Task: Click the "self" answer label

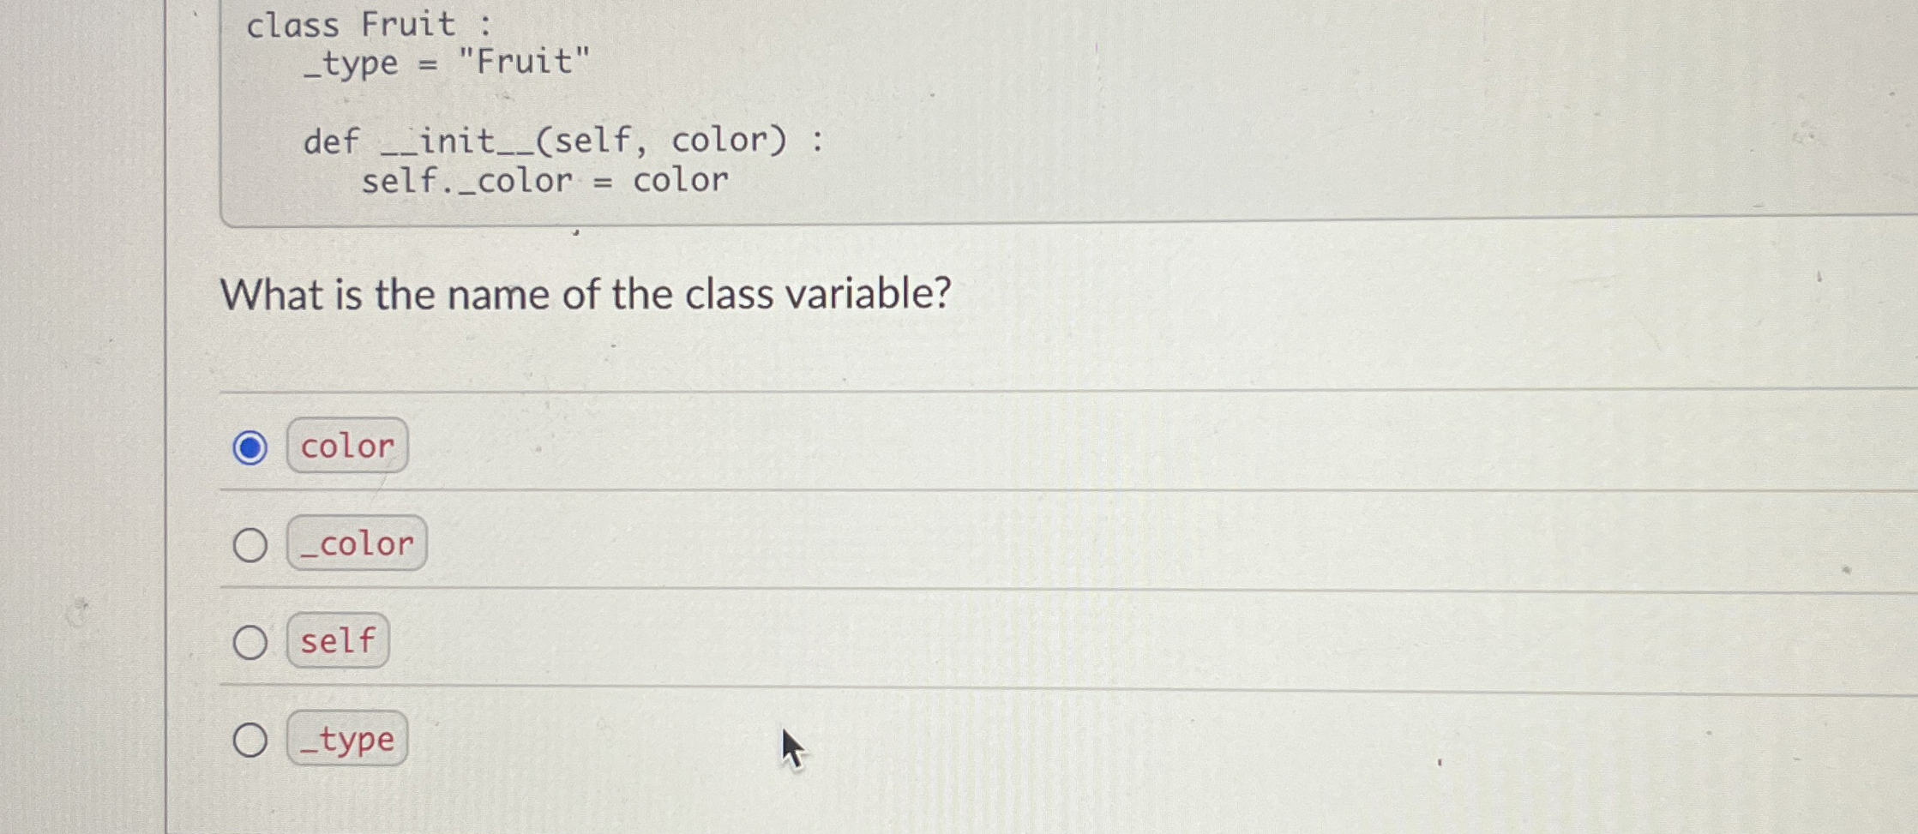Action: click(337, 641)
